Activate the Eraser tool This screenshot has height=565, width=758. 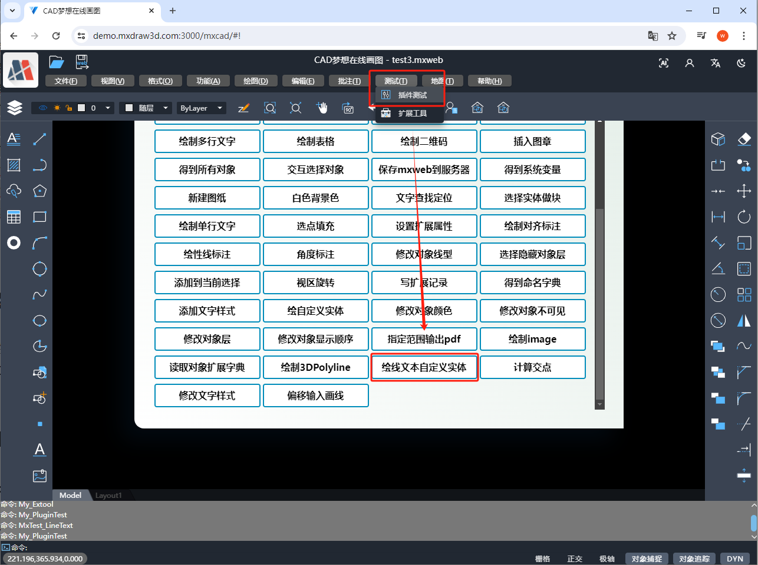744,139
